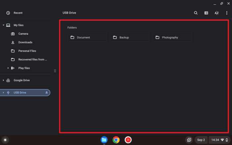Click the Play files triangle icon
232x145 pixels.
pos(13,68)
